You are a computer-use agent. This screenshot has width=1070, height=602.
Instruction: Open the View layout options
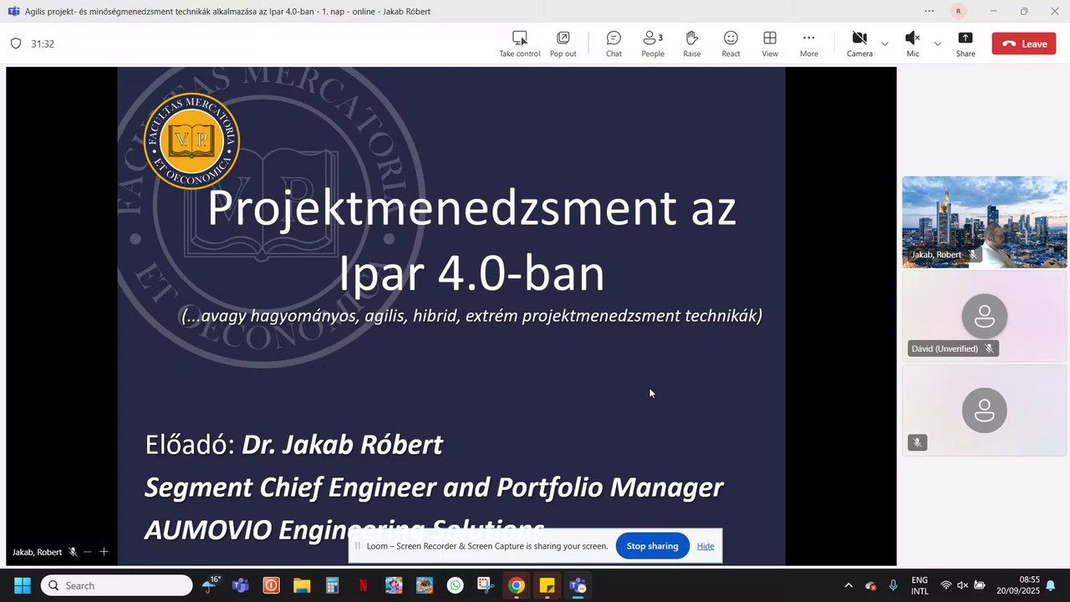click(x=770, y=43)
